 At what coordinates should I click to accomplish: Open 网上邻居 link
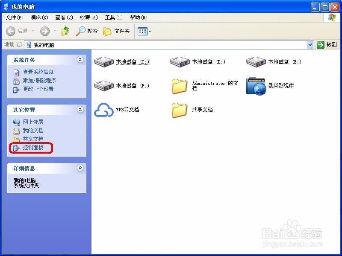33,122
